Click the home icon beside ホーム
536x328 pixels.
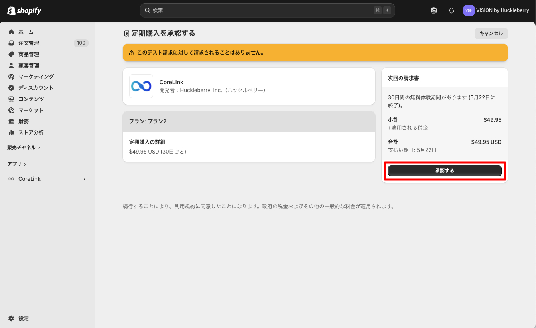click(11, 32)
